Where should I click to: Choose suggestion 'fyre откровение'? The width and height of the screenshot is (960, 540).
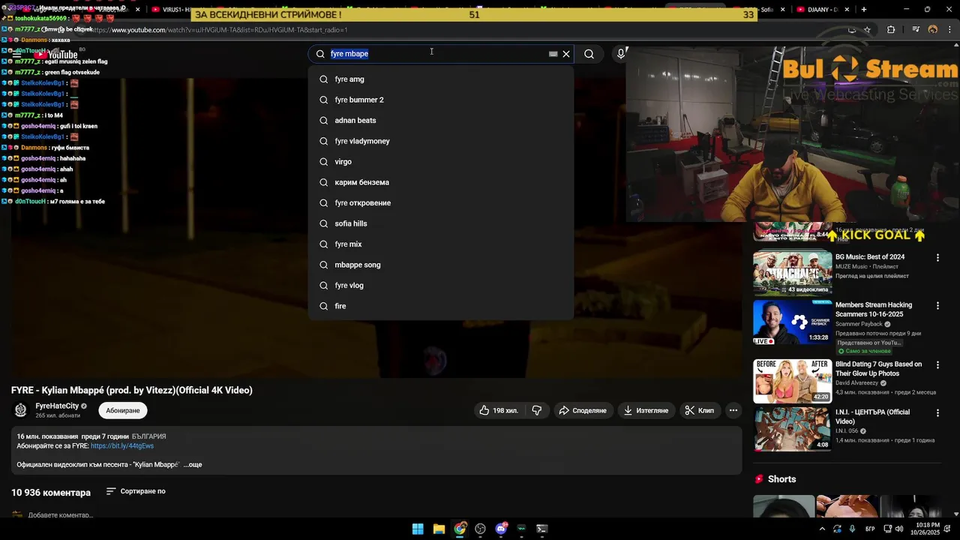click(441, 202)
